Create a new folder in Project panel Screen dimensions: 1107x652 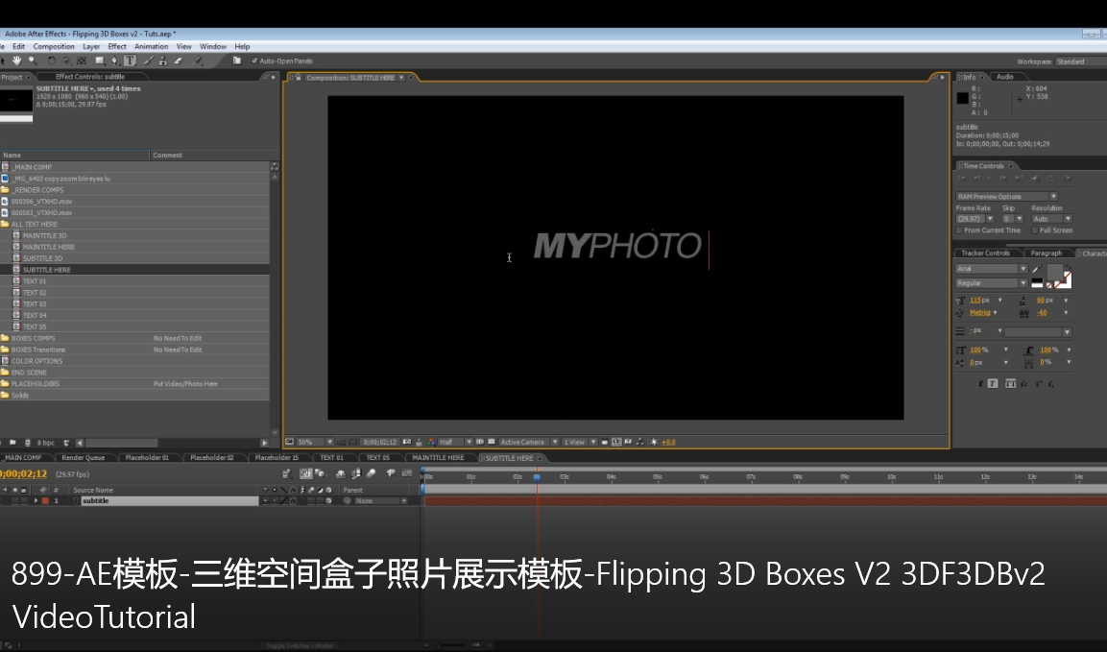click(12, 443)
